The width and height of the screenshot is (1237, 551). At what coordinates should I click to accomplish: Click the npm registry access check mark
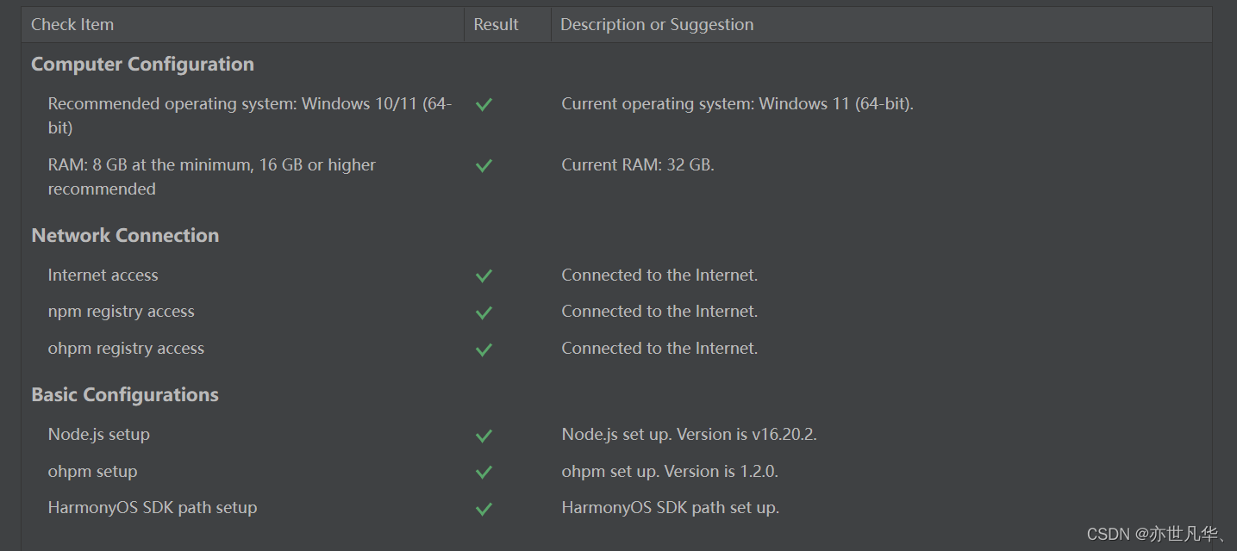click(x=484, y=313)
